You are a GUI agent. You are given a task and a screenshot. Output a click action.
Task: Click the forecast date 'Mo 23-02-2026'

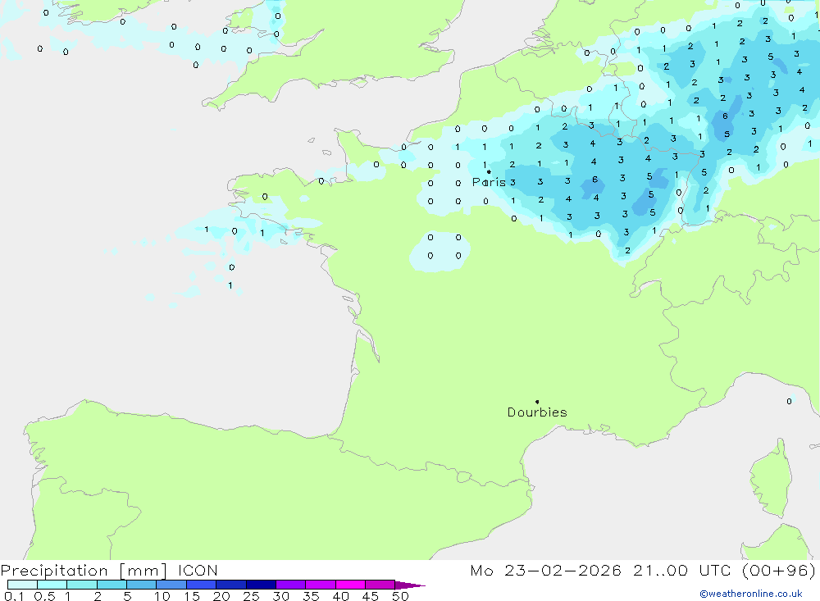(546, 571)
